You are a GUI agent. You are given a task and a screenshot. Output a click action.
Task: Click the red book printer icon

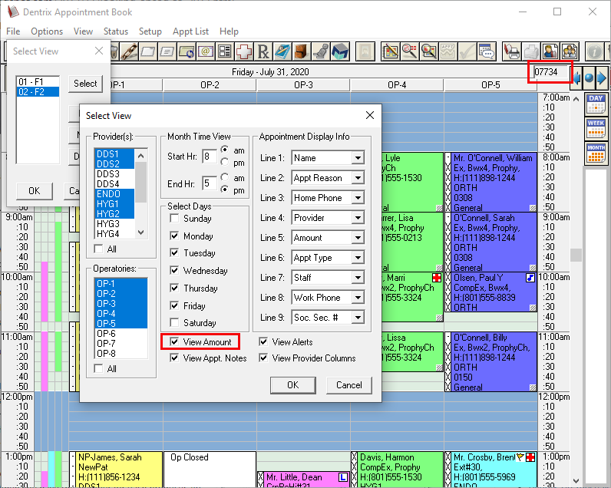512,51
